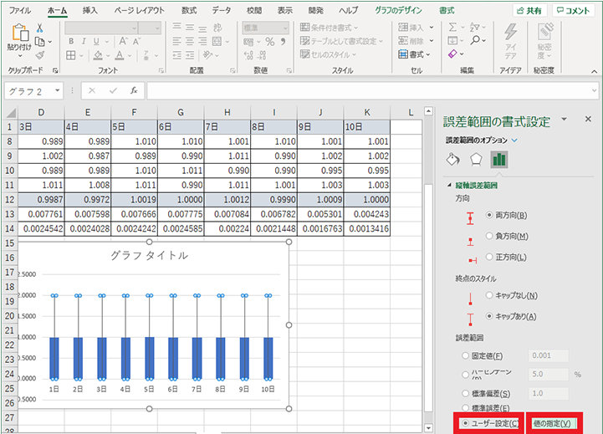Viewport: 603px width, 434px height.
Task: Expand 誤差範囲のオプション dropdown chevron
Action: (514, 140)
